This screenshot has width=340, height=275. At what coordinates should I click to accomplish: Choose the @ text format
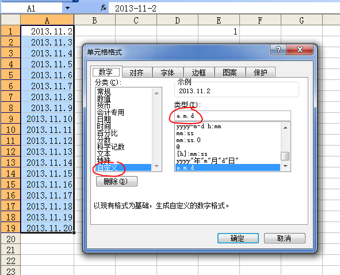[227, 147]
